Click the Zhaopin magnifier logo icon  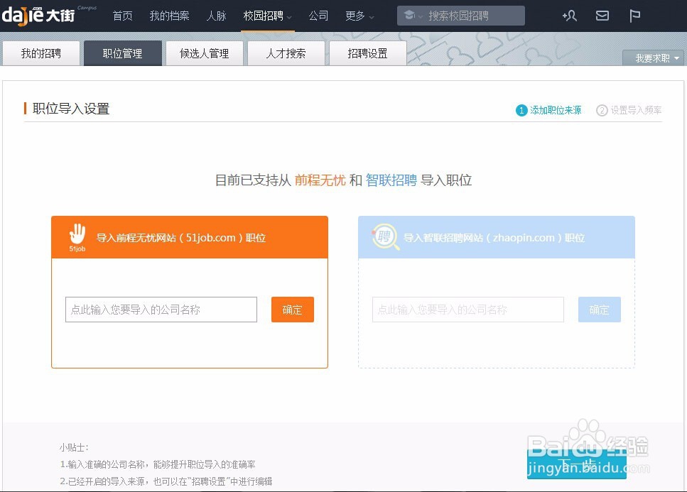click(x=385, y=237)
